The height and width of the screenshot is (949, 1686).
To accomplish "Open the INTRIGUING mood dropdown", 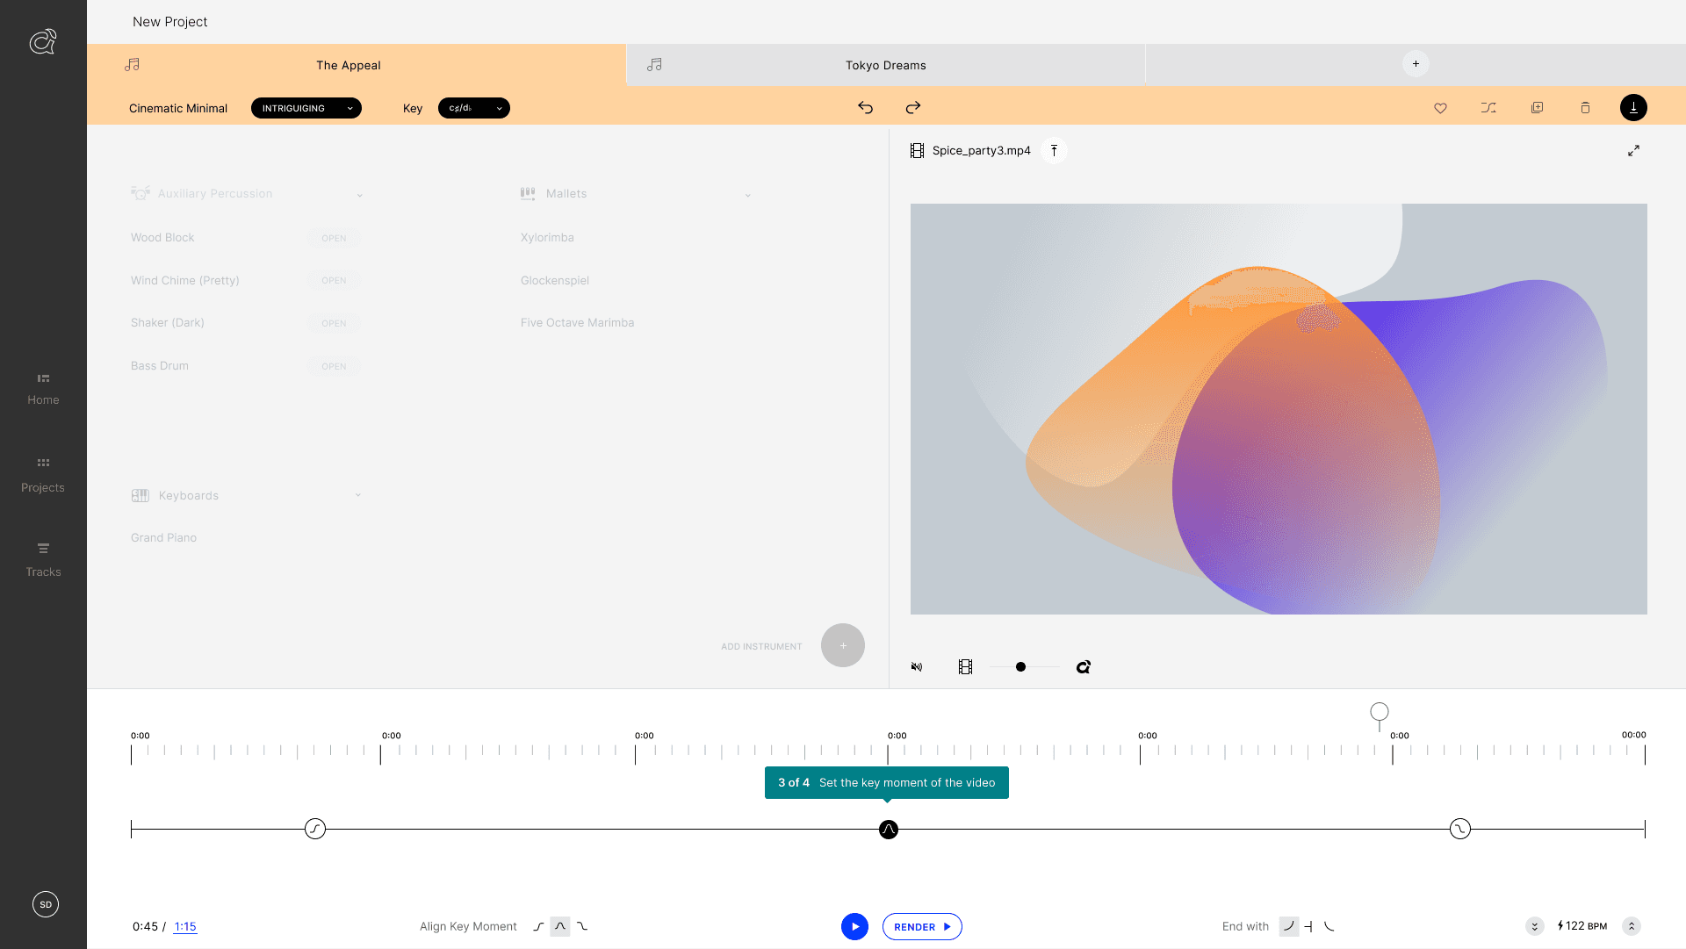I will (306, 108).
